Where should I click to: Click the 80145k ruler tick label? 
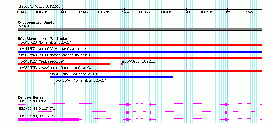[x=104, y=12]
